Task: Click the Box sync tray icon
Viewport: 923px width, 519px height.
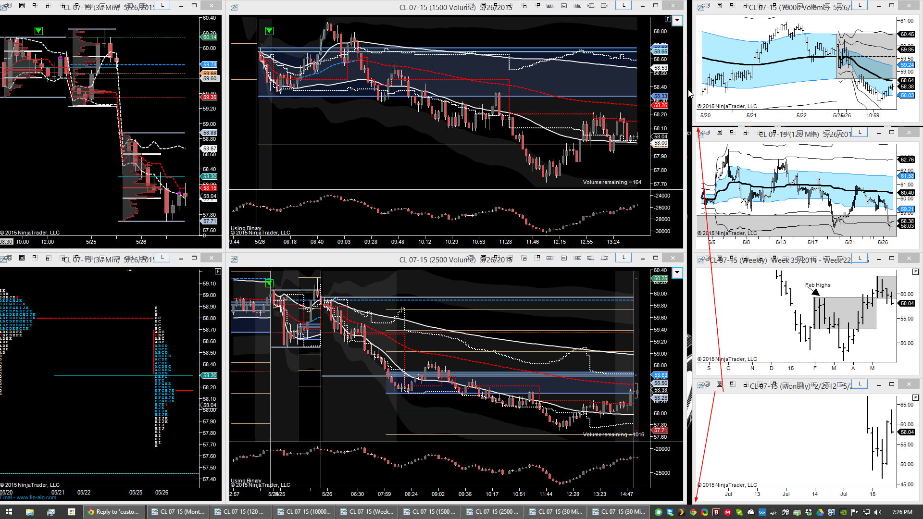Action: (x=762, y=512)
